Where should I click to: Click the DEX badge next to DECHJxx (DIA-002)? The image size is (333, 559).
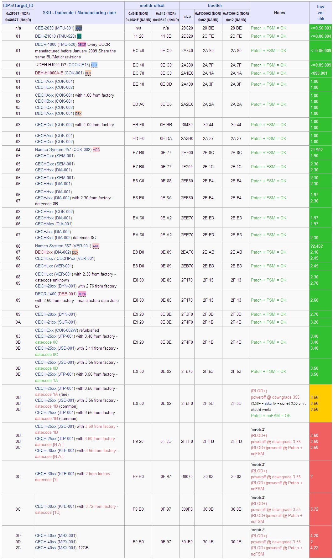coord(75,252)
